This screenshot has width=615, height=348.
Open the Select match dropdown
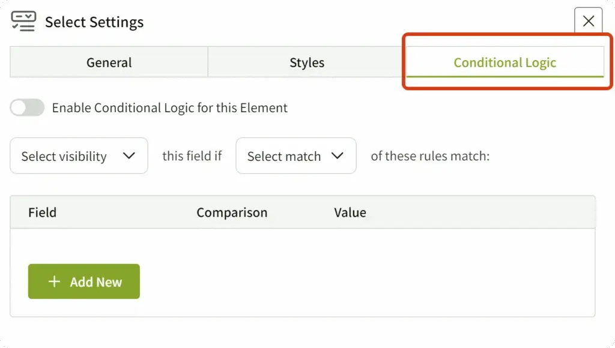pyautogui.click(x=295, y=156)
